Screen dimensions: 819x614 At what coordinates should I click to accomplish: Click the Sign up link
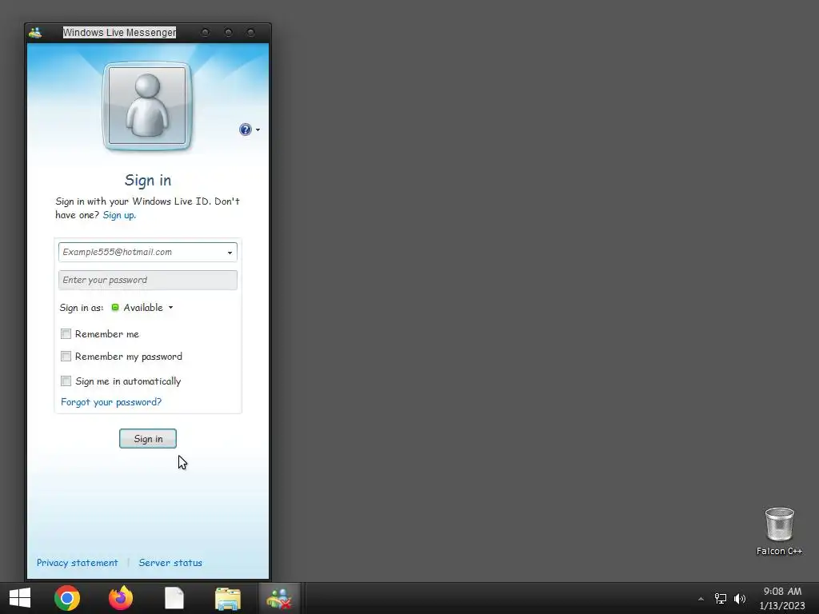[119, 215]
